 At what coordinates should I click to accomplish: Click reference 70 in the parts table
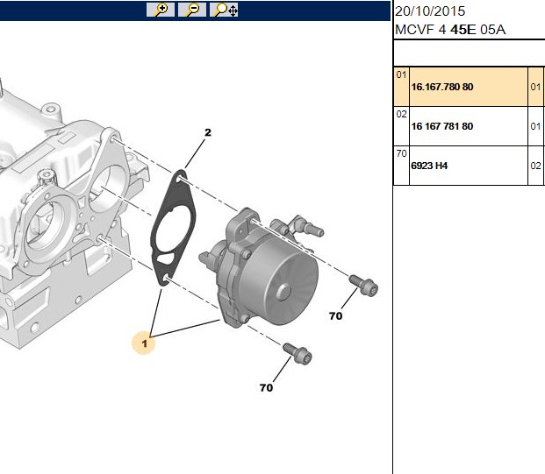[401, 153]
